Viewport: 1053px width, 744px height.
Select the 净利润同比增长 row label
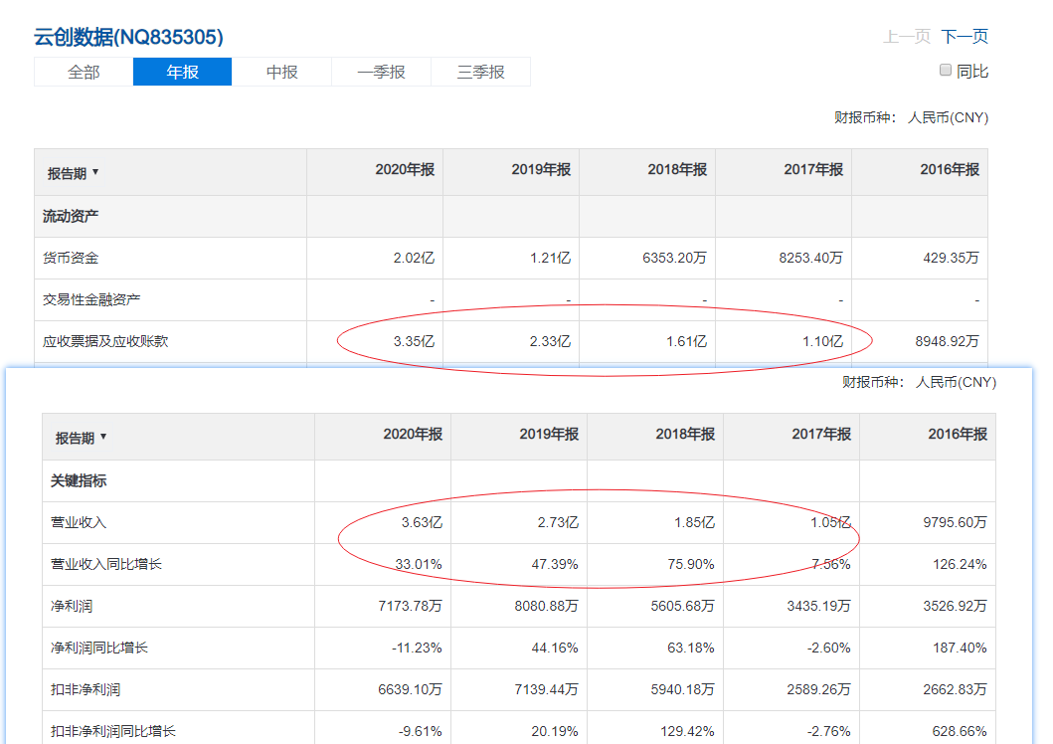pyautogui.click(x=99, y=648)
